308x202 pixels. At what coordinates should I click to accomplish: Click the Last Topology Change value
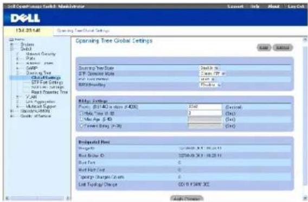[x=194, y=184]
